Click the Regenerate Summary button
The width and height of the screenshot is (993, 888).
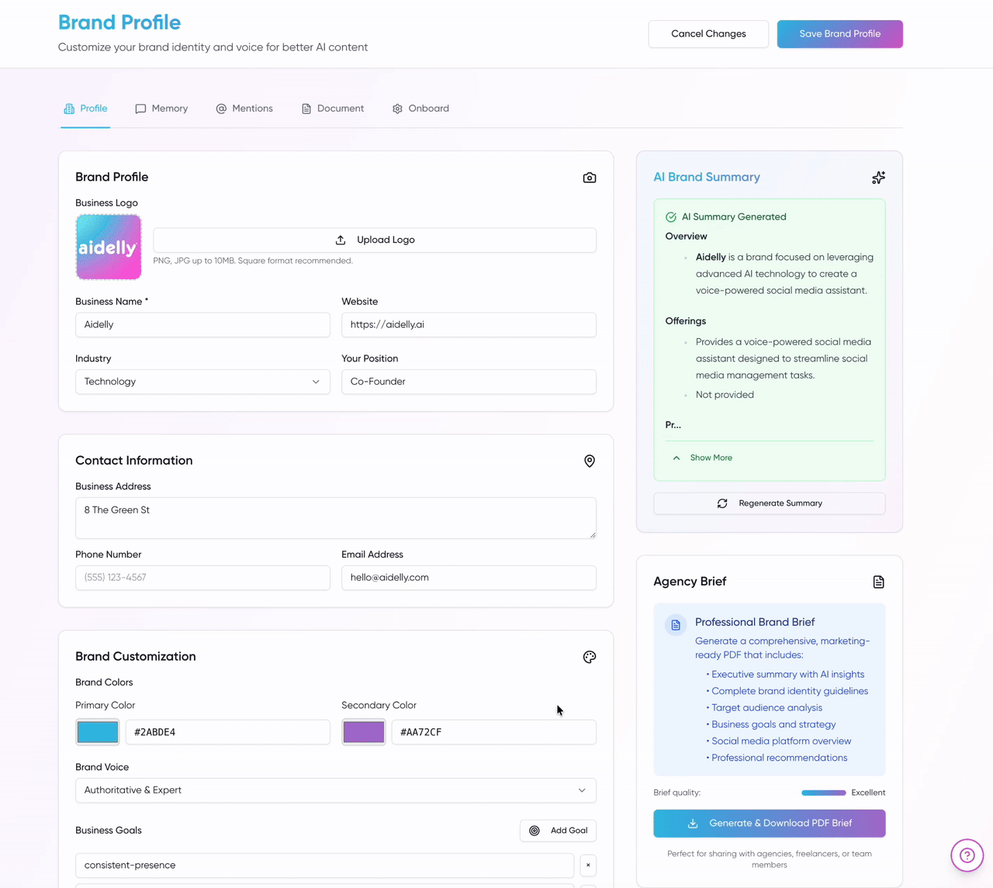[769, 503]
